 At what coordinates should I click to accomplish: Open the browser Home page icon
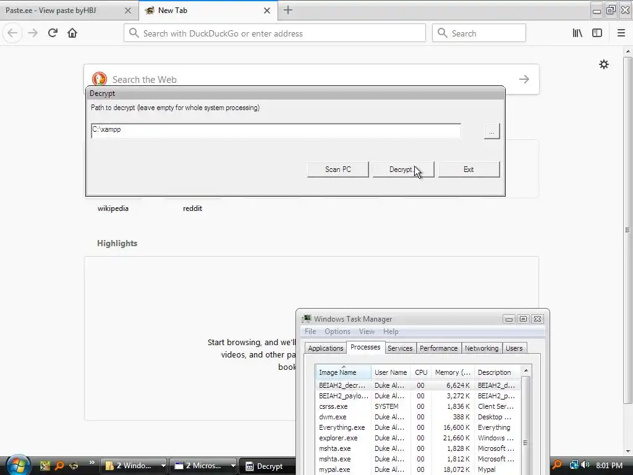[72, 33]
